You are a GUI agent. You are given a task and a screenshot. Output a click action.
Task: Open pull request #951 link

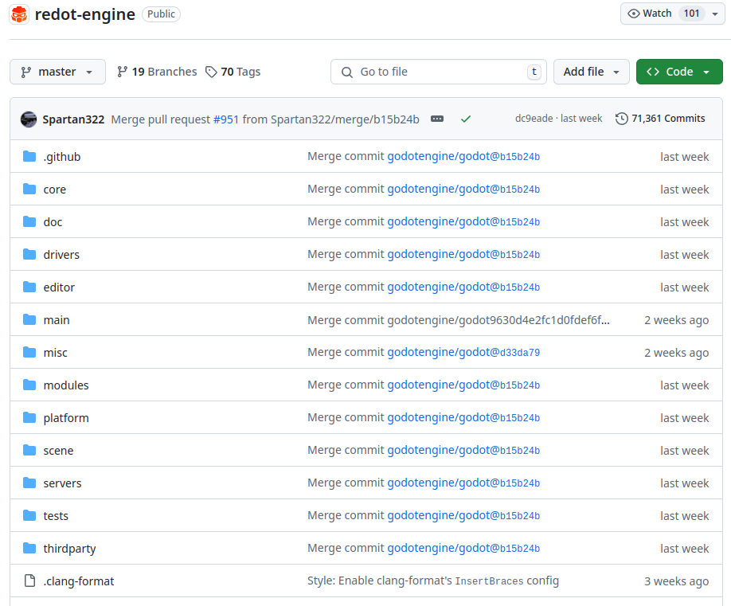click(x=226, y=119)
